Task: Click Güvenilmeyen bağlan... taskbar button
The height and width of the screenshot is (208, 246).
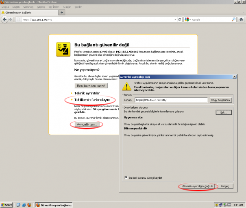Action: pyautogui.click(x=54, y=205)
